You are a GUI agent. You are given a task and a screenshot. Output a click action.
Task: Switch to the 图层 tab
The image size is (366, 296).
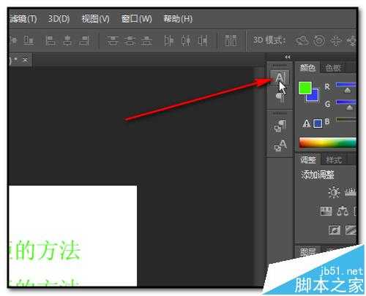[308, 252]
